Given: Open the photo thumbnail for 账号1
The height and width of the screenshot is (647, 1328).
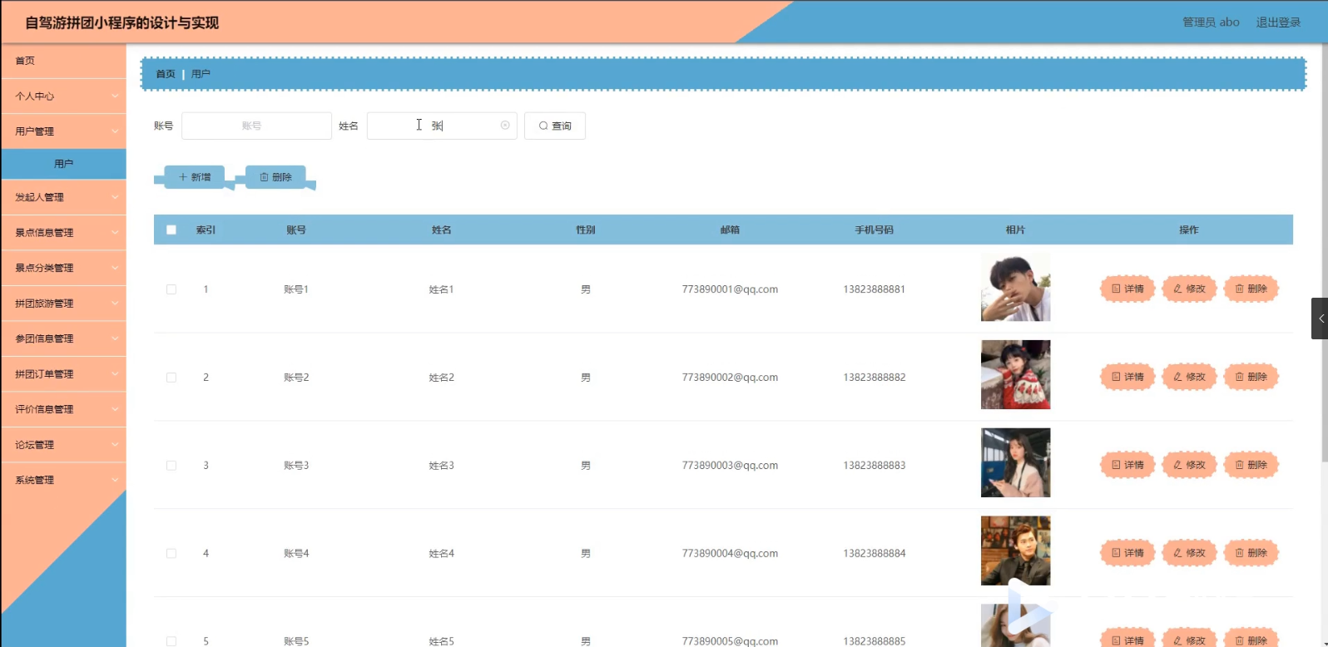Looking at the screenshot, I should (x=1015, y=287).
